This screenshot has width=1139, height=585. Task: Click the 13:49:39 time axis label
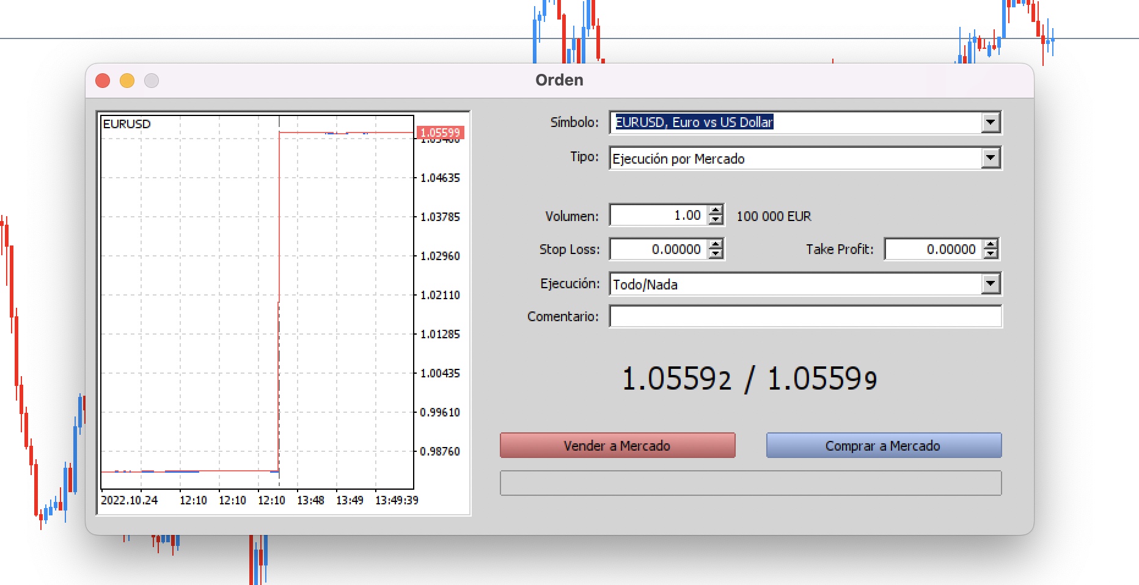pyautogui.click(x=397, y=500)
